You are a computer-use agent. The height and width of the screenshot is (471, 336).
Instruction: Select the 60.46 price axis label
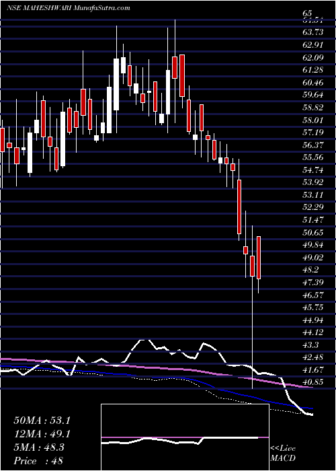(313, 82)
